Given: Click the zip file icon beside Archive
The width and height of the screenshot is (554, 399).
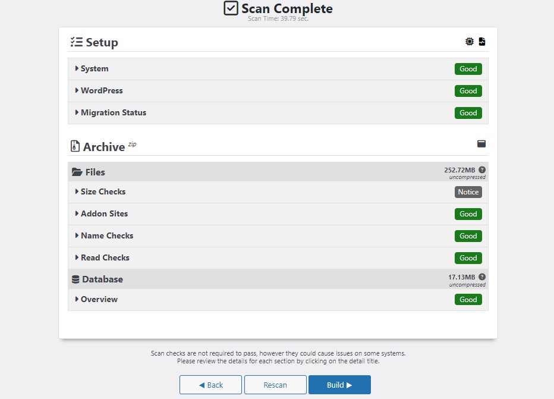Looking at the screenshot, I should 75,146.
